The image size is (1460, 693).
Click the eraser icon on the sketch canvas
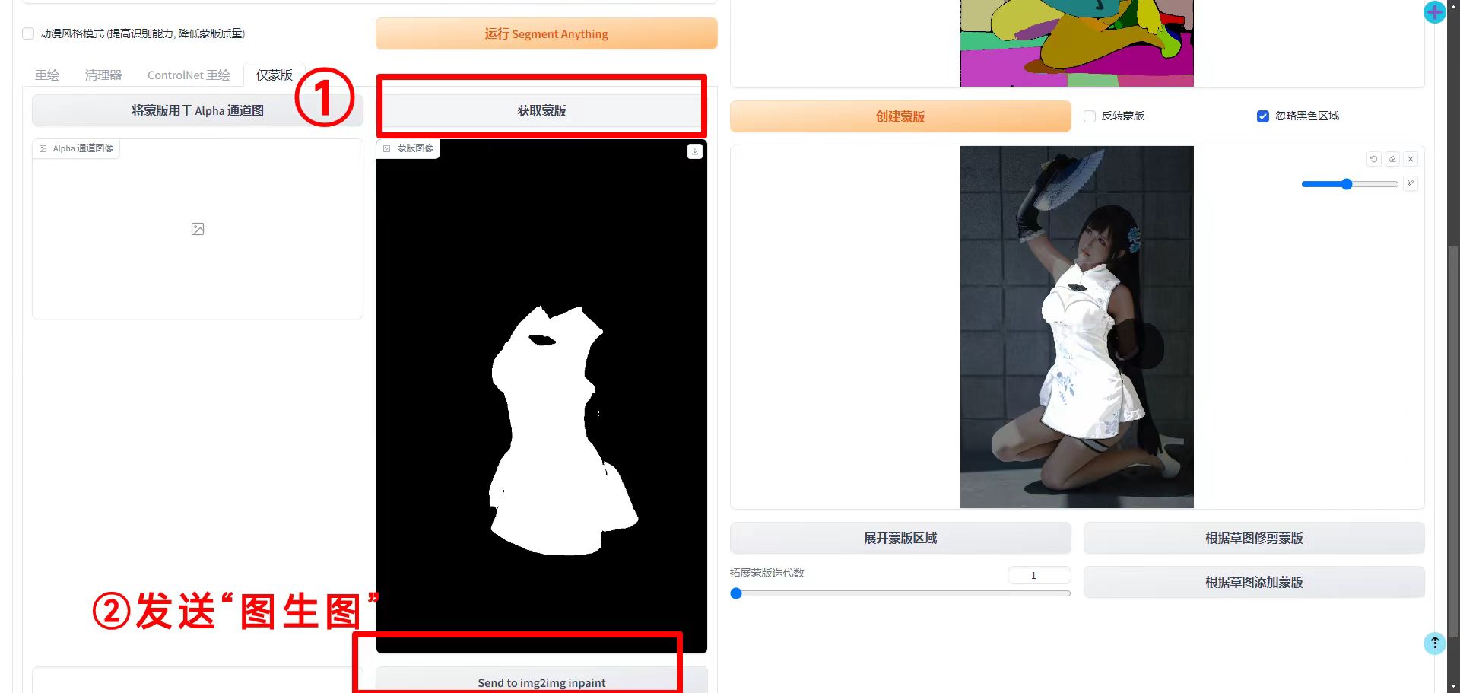1392,159
